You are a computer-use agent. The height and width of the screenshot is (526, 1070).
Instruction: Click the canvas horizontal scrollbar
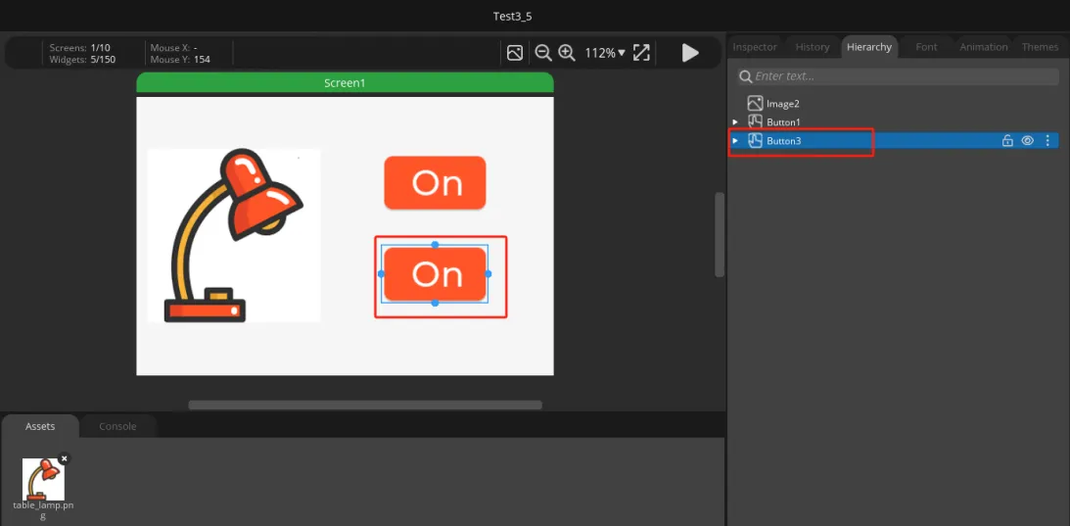click(x=365, y=406)
